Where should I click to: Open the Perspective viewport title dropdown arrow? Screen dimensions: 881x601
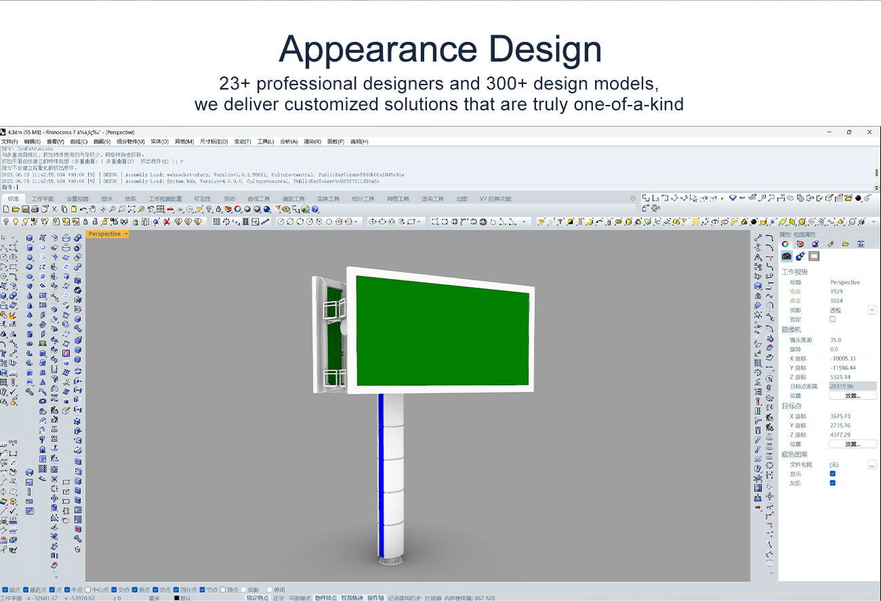point(126,234)
